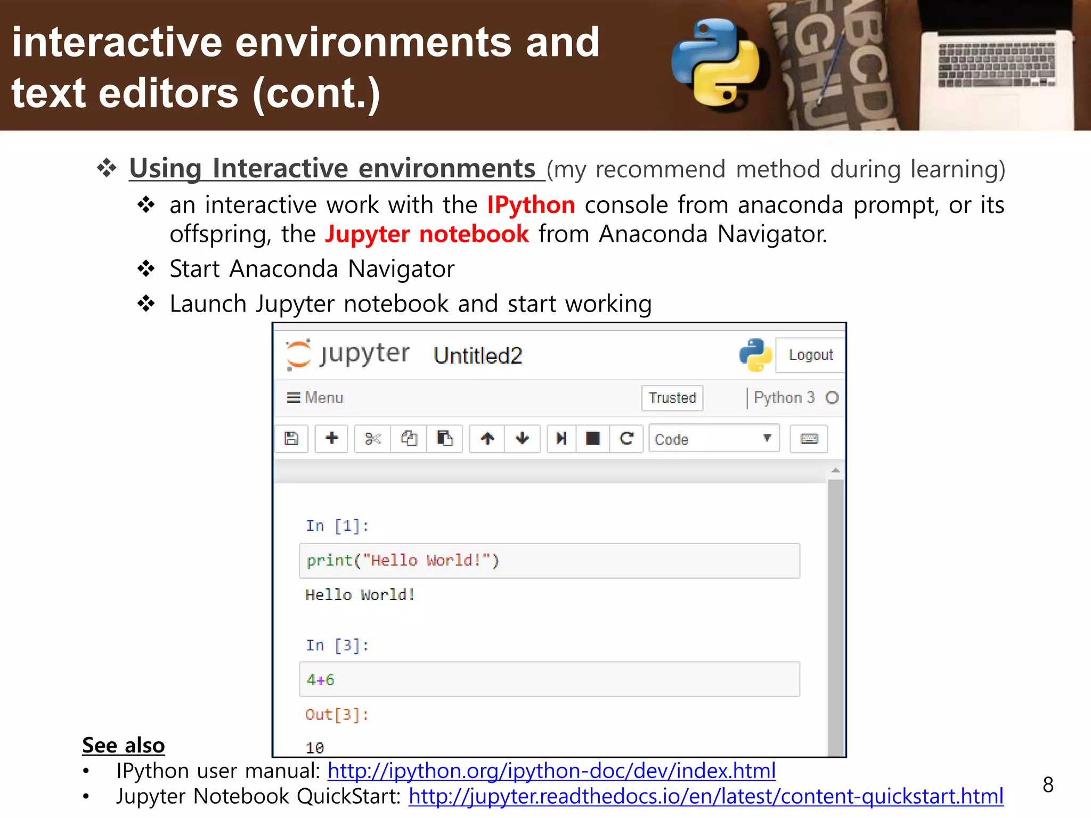Add a new cell with plus icon
This screenshot has width=1091, height=818.
coord(331,439)
